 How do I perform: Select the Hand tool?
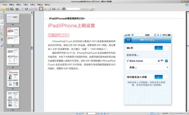point(41,9)
